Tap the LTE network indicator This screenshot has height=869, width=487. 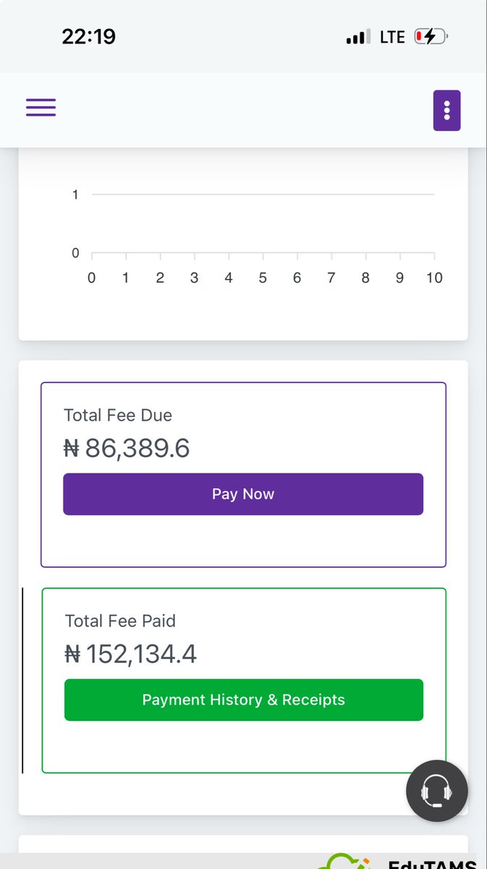coord(392,37)
